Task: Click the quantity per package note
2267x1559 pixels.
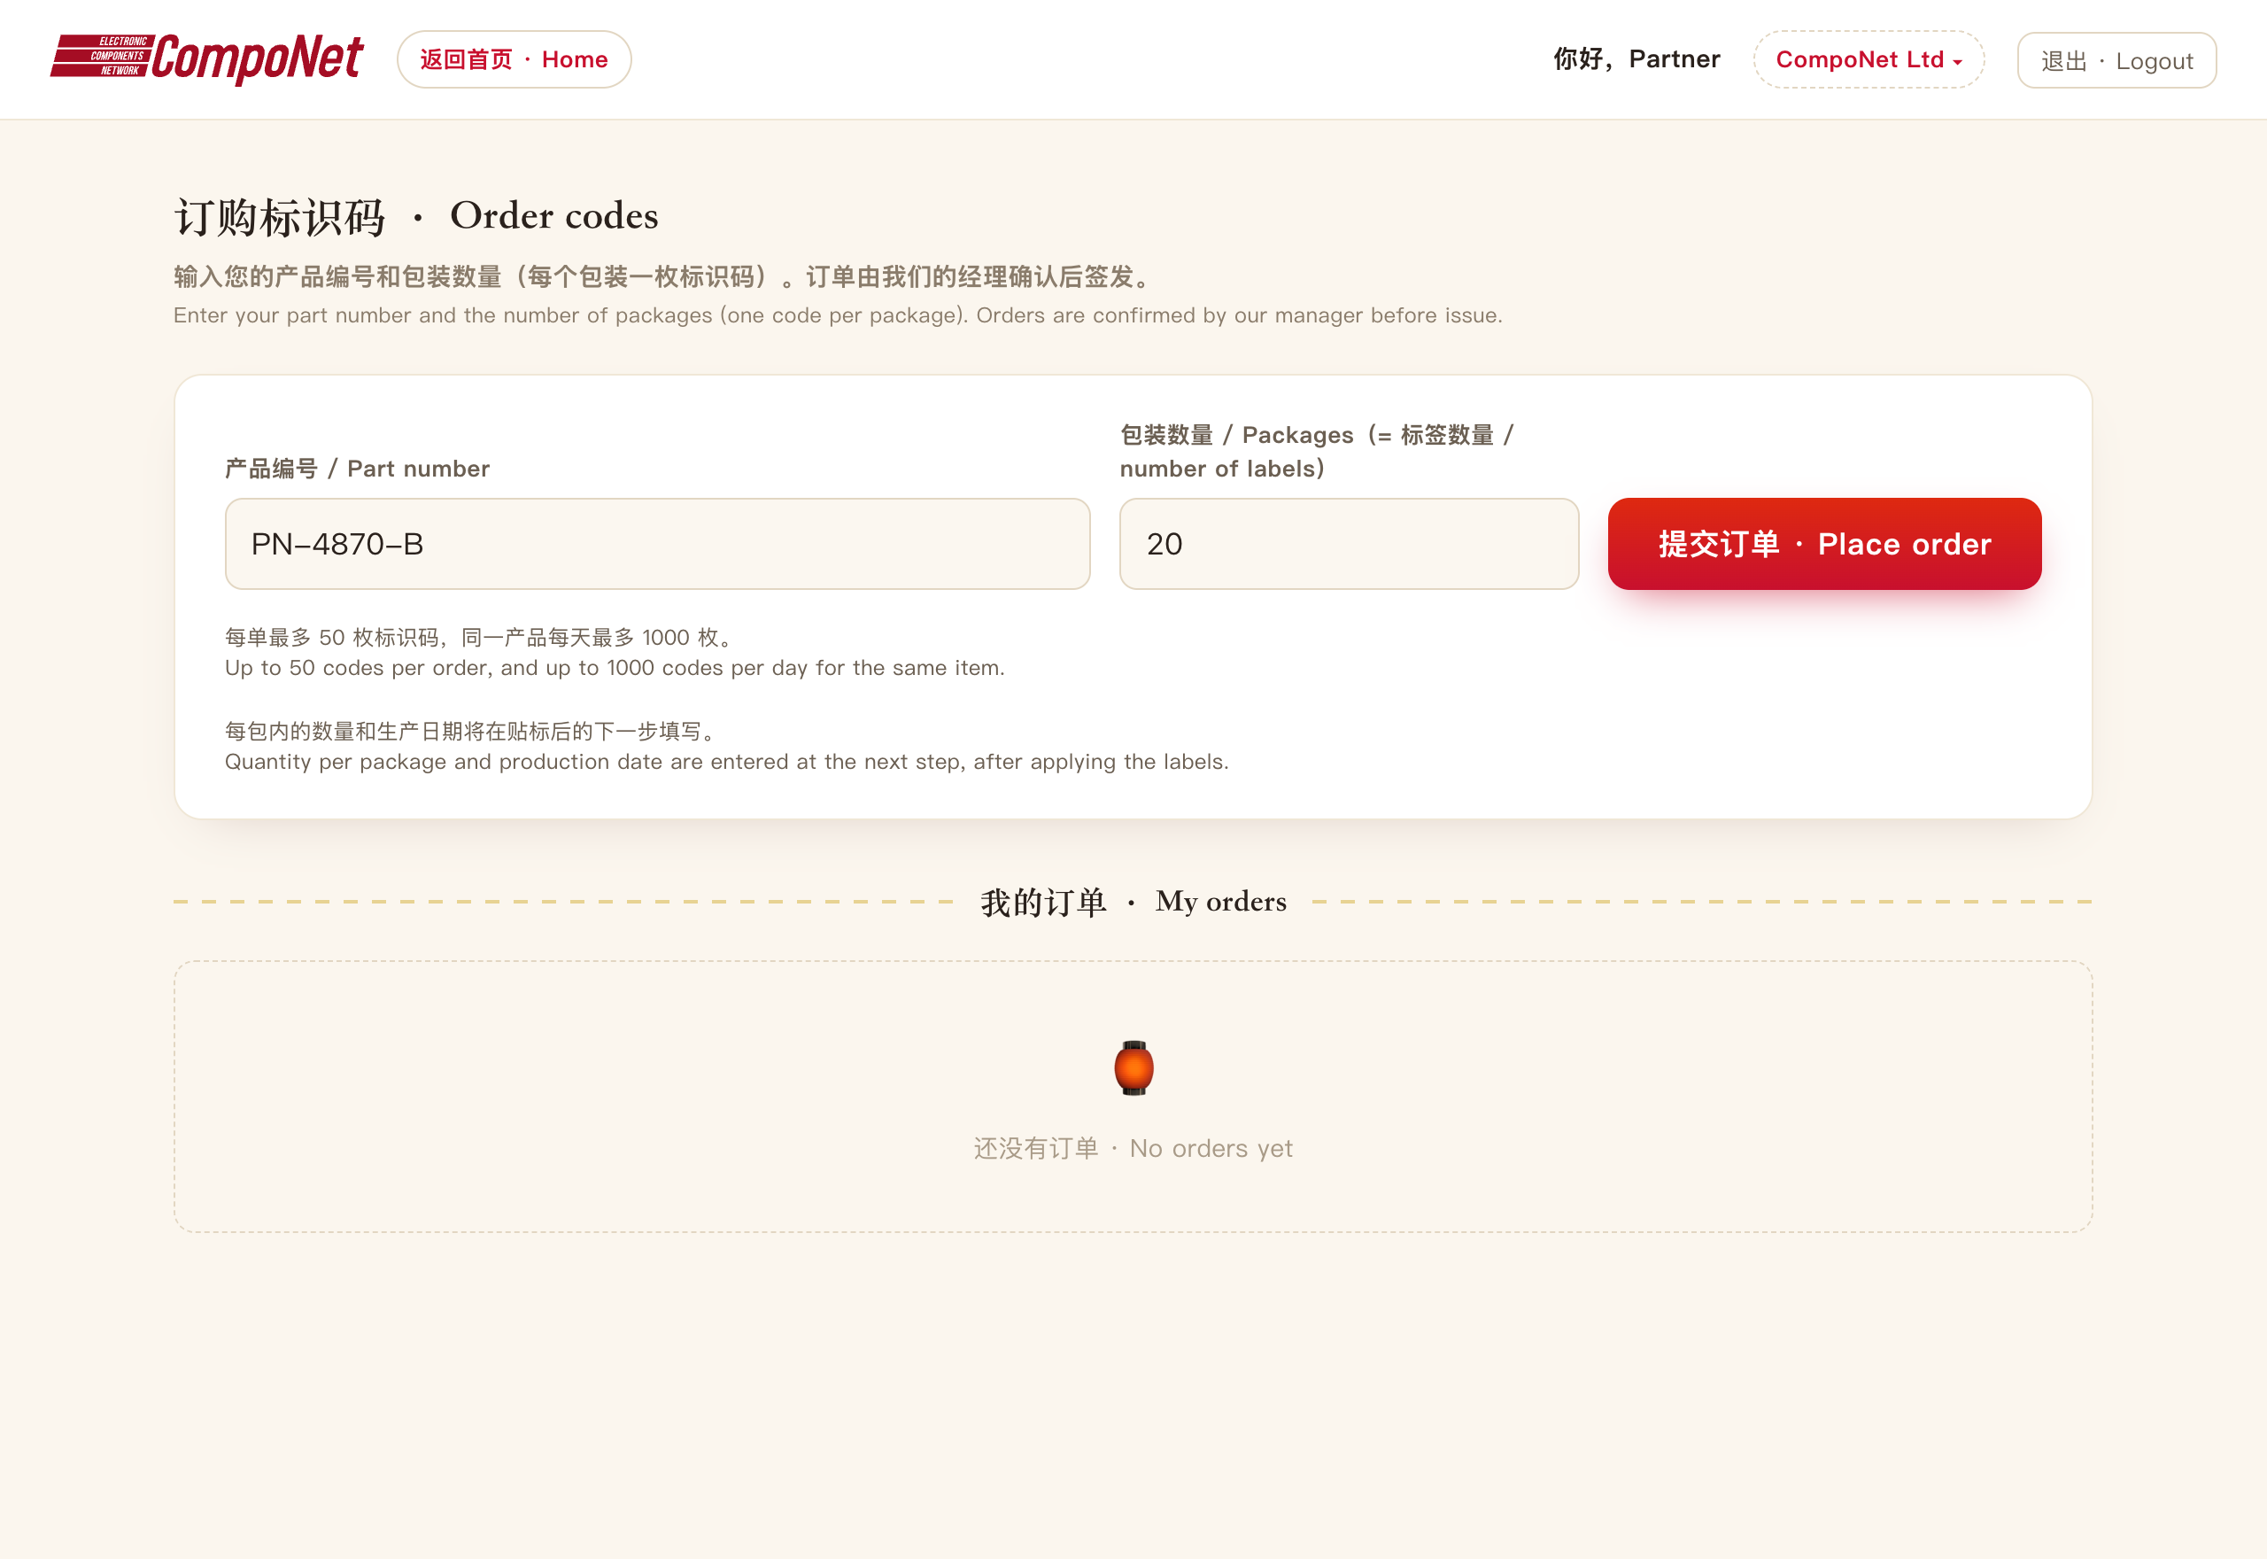Action: point(726,747)
